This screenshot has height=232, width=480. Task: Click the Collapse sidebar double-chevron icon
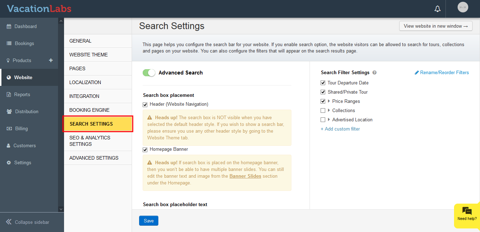click(x=9, y=222)
